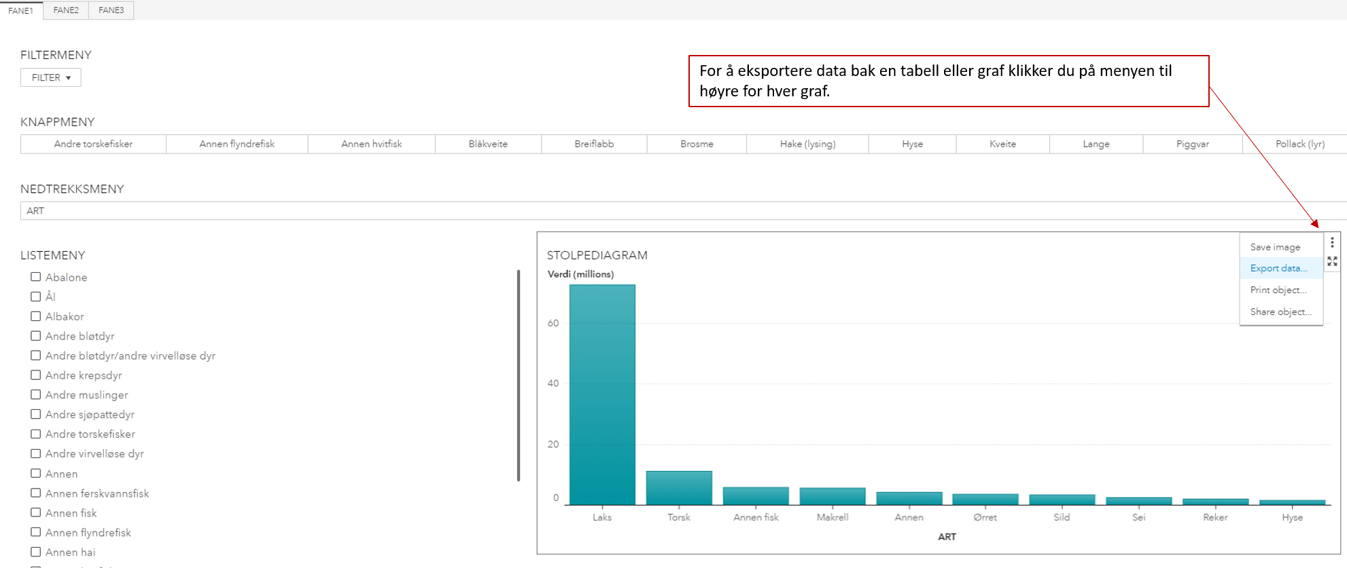This screenshot has height=568, width=1347.
Task: Open the FANE3 tab
Action: coord(111,10)
